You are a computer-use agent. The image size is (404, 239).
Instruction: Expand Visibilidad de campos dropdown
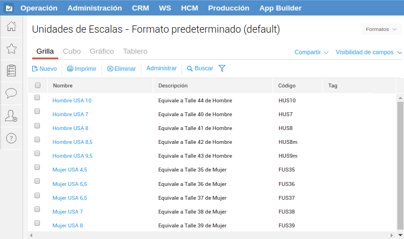point(368,52)
